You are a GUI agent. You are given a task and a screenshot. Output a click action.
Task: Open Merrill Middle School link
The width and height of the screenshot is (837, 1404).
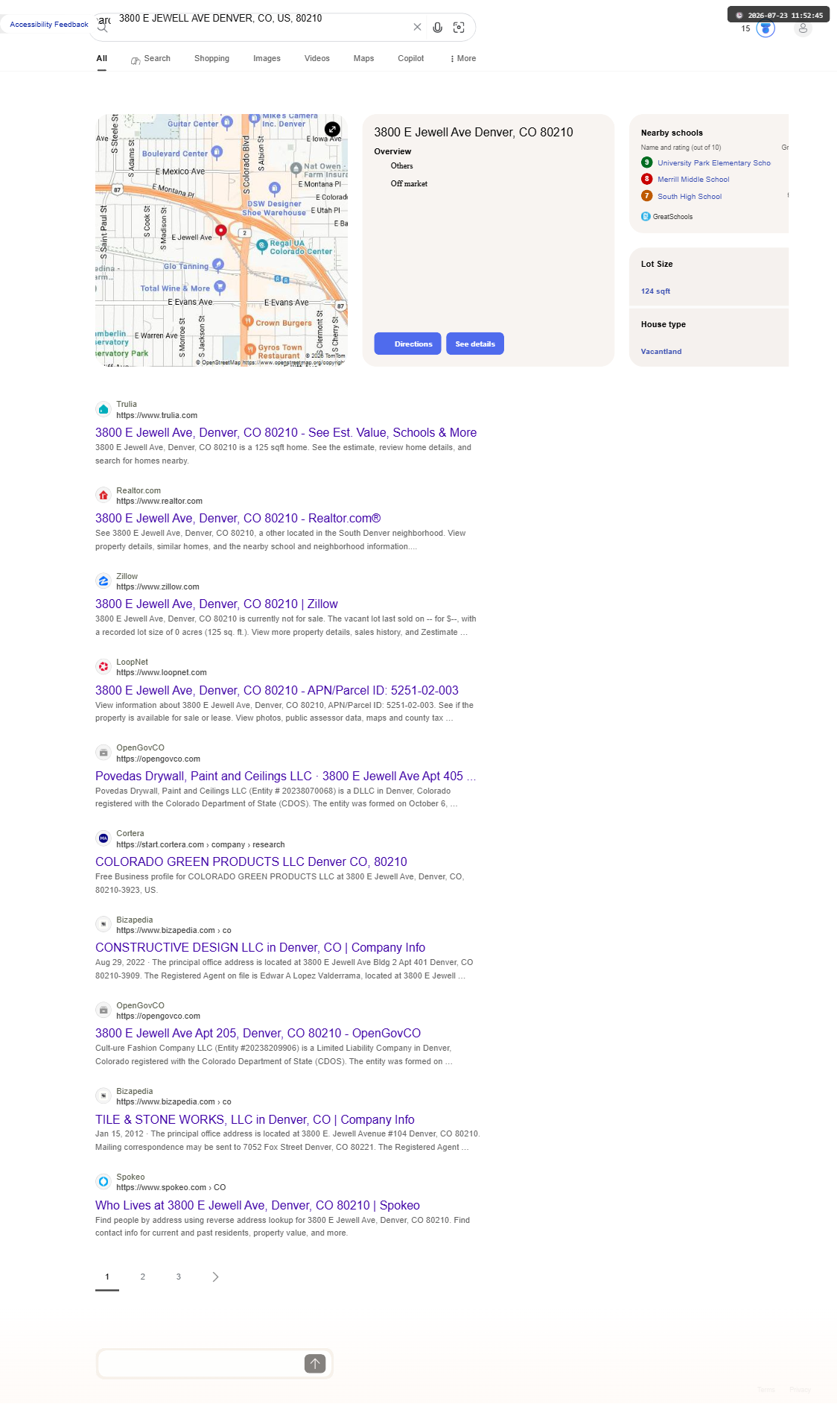click(x=693, y=180)
